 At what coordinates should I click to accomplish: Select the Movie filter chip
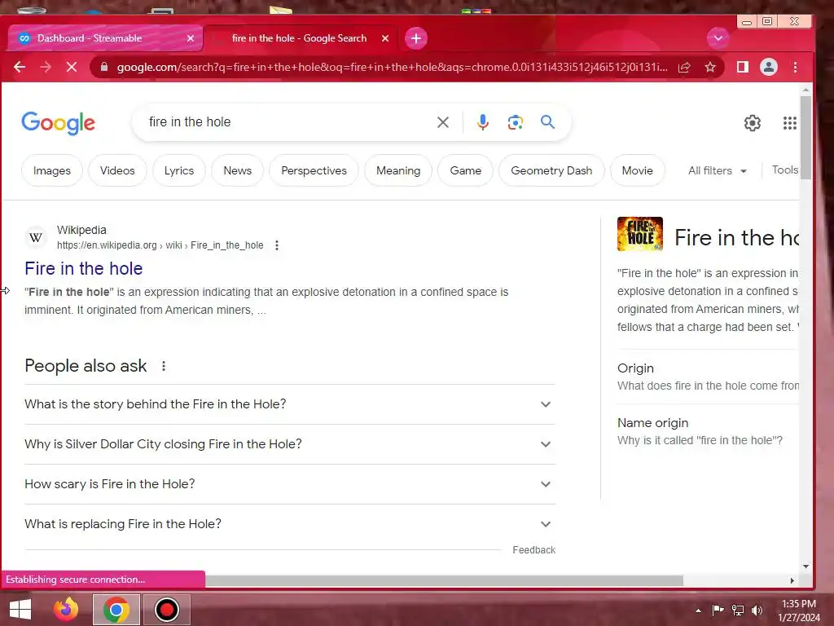click(637, 170)
